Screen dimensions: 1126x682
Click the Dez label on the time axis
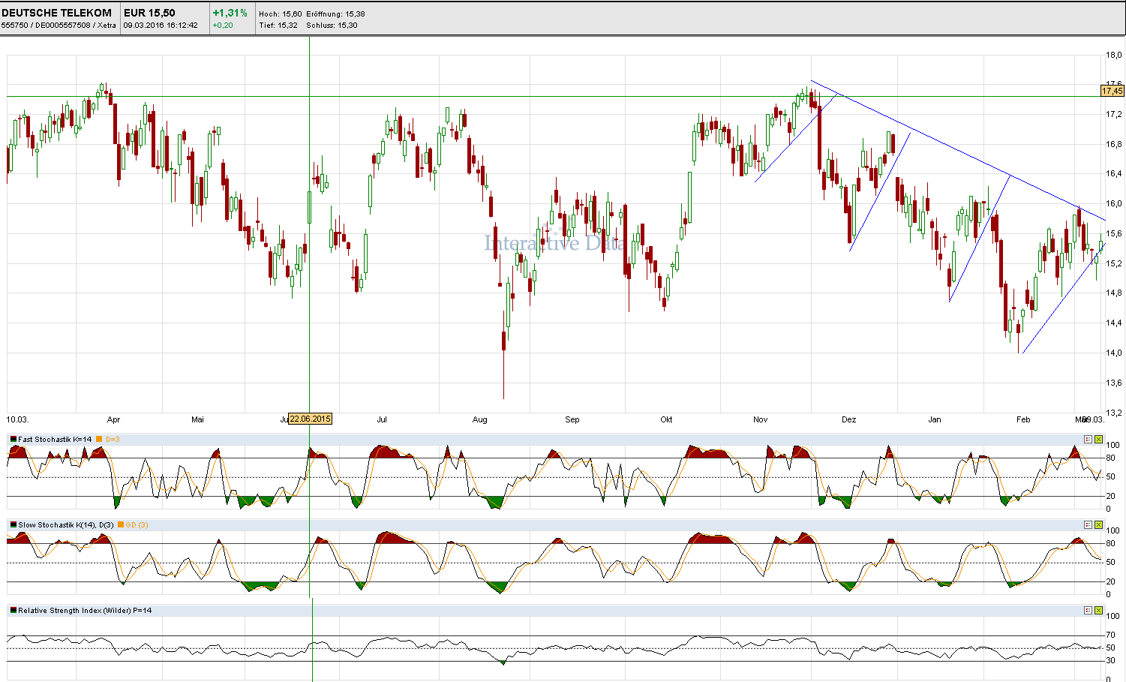[x=848, y=419]
